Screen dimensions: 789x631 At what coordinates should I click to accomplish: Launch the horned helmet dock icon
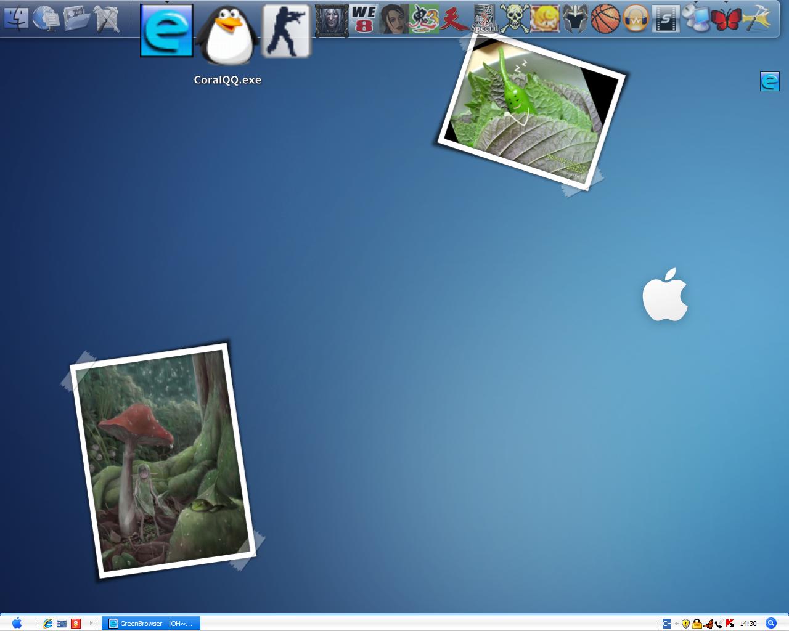[575, 19]
